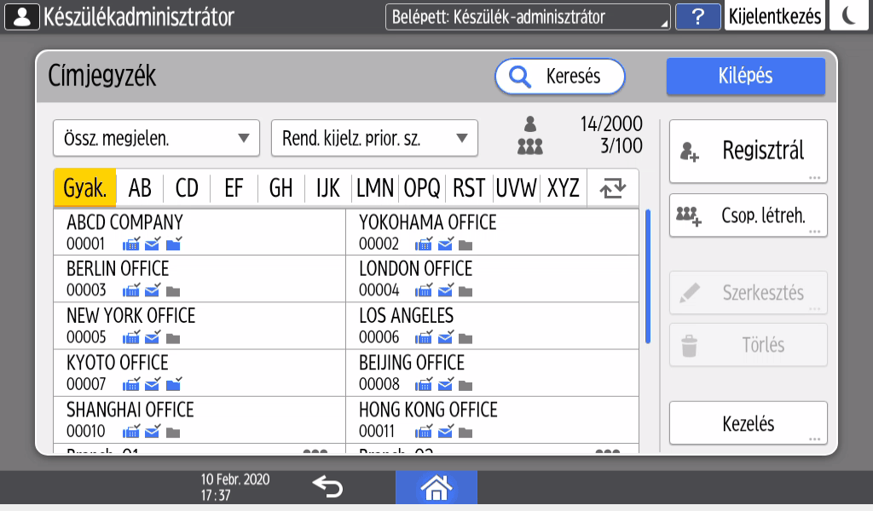The height and width of the screenshot is (511, 873).
Task: Tap the switch title display arrows icon
Action: tap(612, 188)
